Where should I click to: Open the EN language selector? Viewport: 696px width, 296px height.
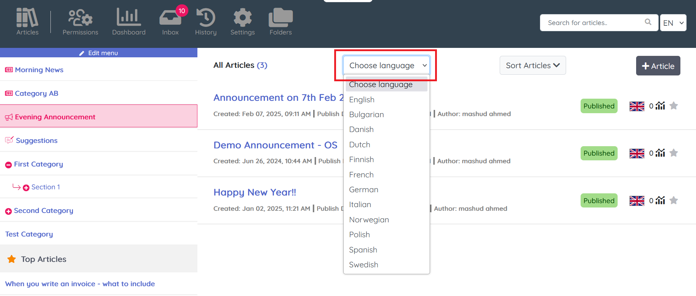click(x=673, y=23)
